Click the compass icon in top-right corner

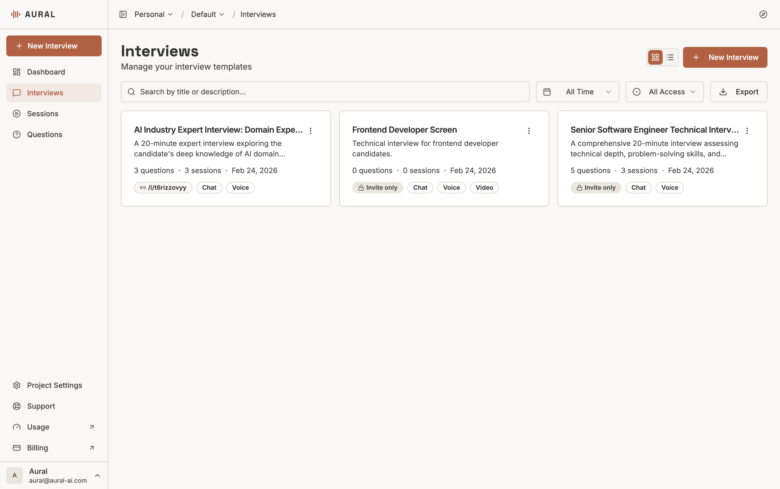[x=763, y=14]
